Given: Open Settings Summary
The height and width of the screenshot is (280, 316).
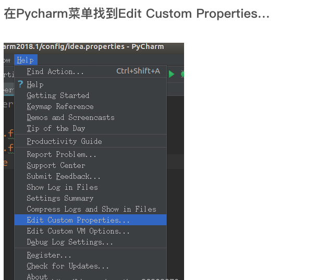Looking at the screenshot, I should pyautogui.click(x=91, y=198).
